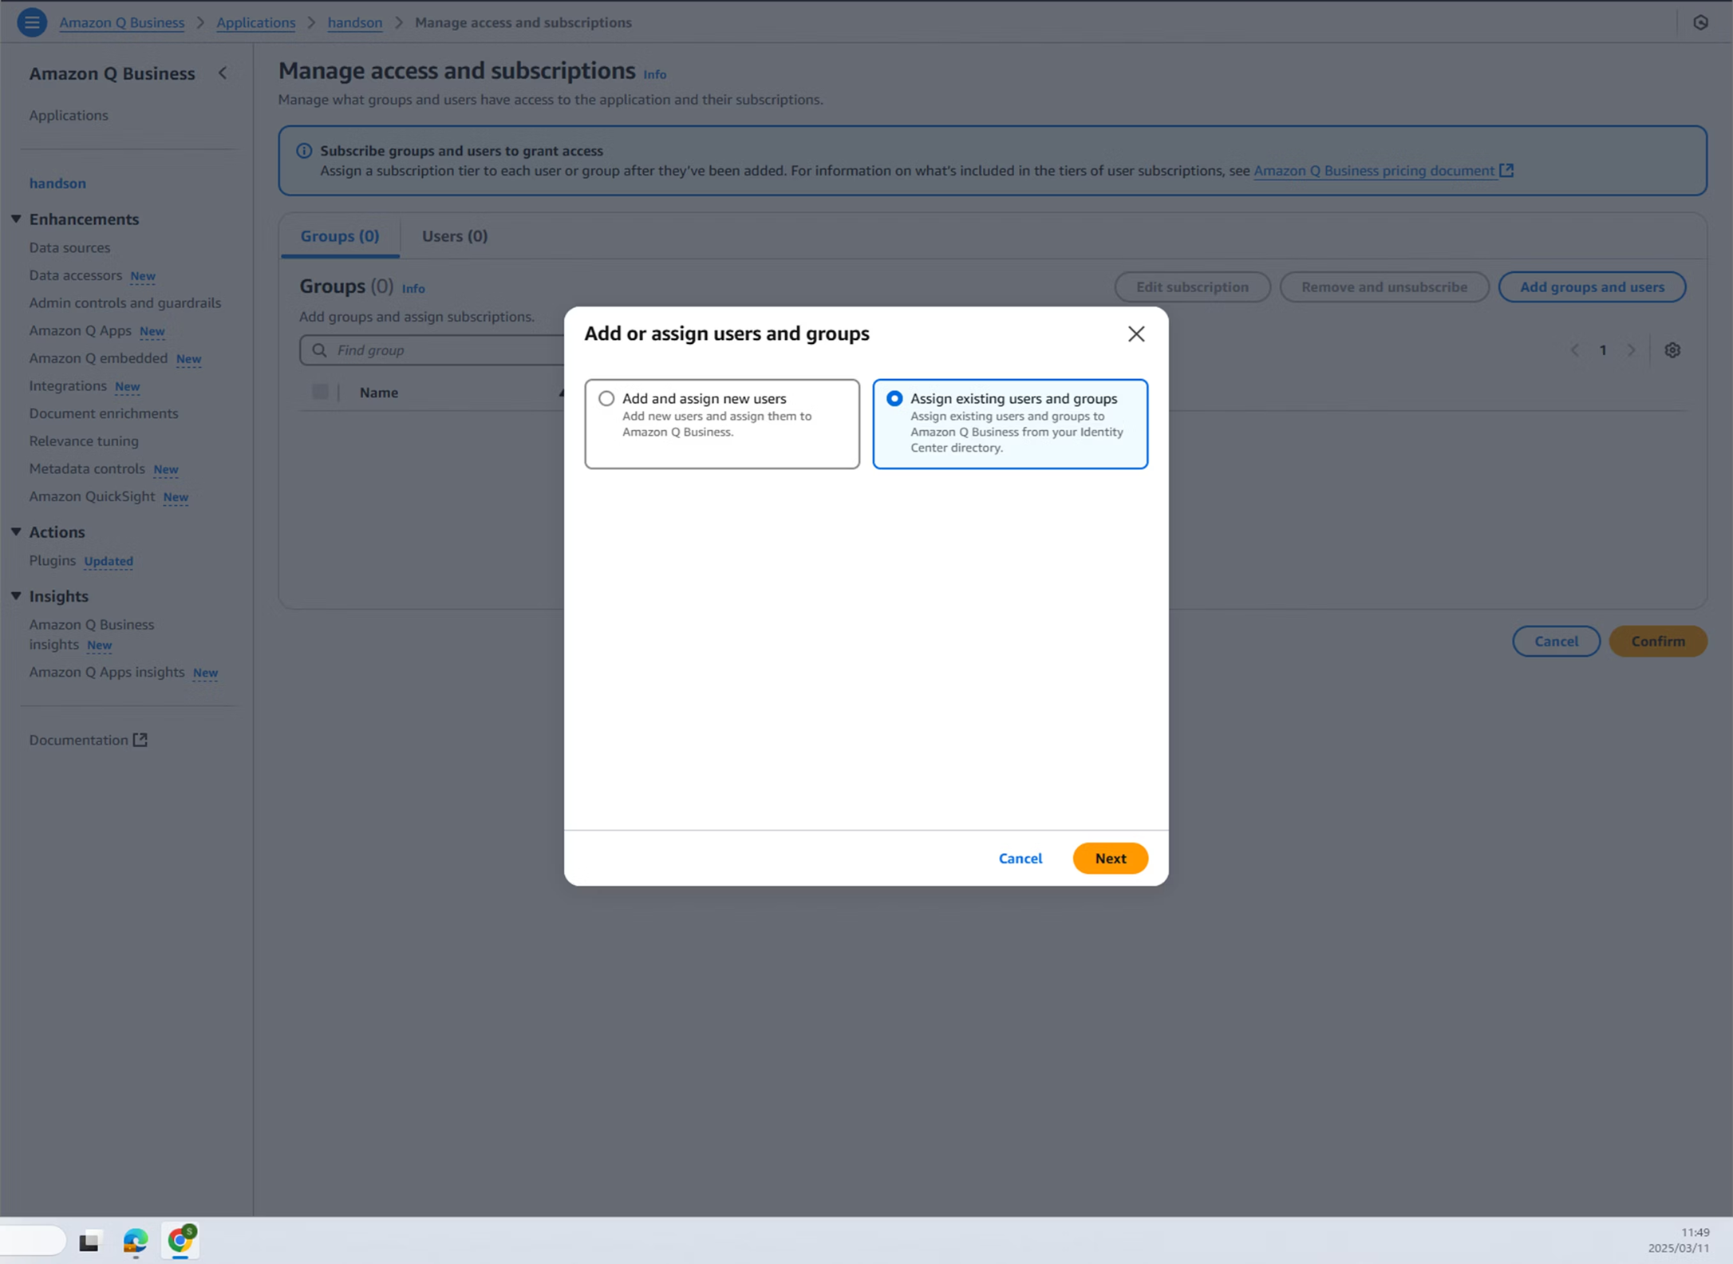Check the select-all checkbox in Groups table
Screen dimensions: 1733x1264
tap(320, 392)
